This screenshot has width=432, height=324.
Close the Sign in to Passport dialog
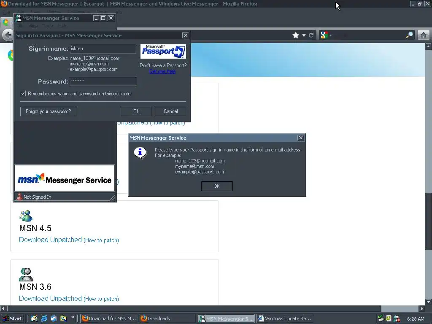[x=186, y=35]
